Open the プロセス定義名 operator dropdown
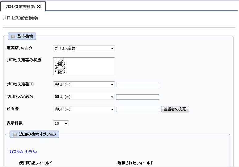This screenshot has height=167, width=239. coord(84,97)
